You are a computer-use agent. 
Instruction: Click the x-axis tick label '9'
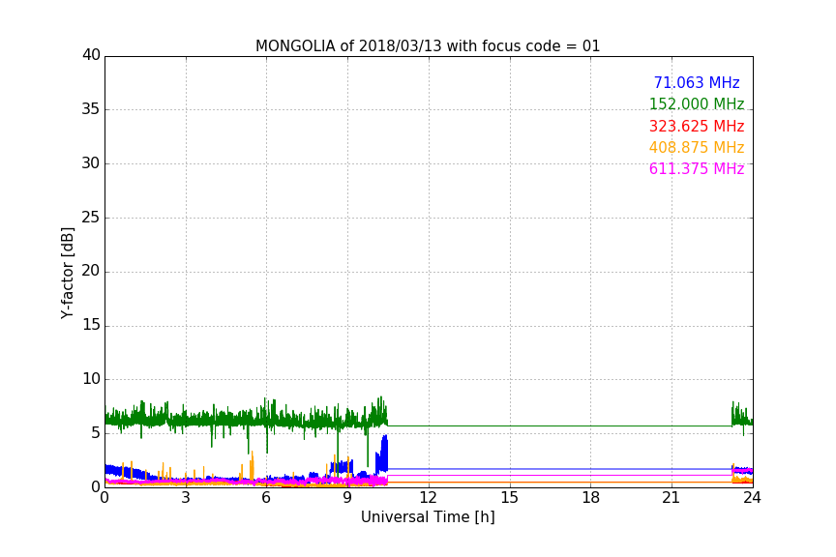click(x=347, y=498)
